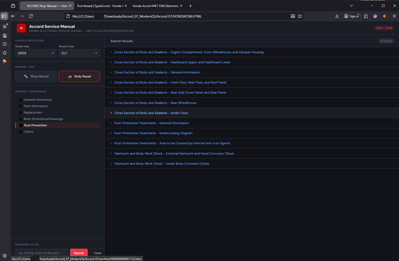Click the 12 topics count badge
This screenshot has width=399, height=261.
(386, 41)
